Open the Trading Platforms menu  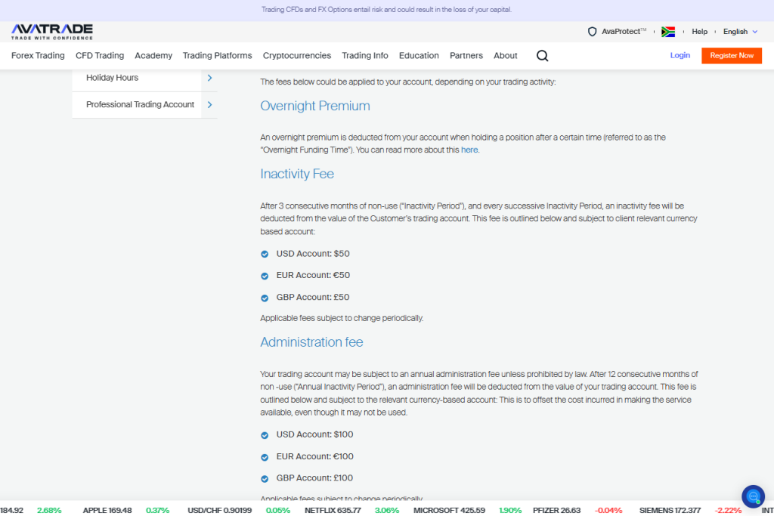coord(217,56)
